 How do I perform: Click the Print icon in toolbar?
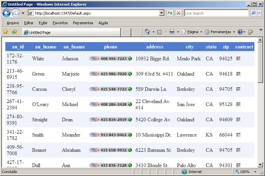click(172, 32)
